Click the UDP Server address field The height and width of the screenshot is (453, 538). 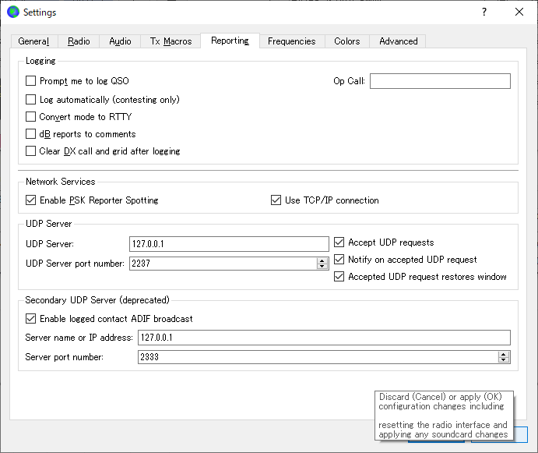pyautogui.click(x=229, y=244)
